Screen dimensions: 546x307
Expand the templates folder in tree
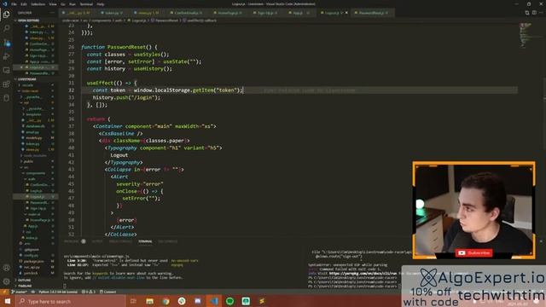click(33, 114)
